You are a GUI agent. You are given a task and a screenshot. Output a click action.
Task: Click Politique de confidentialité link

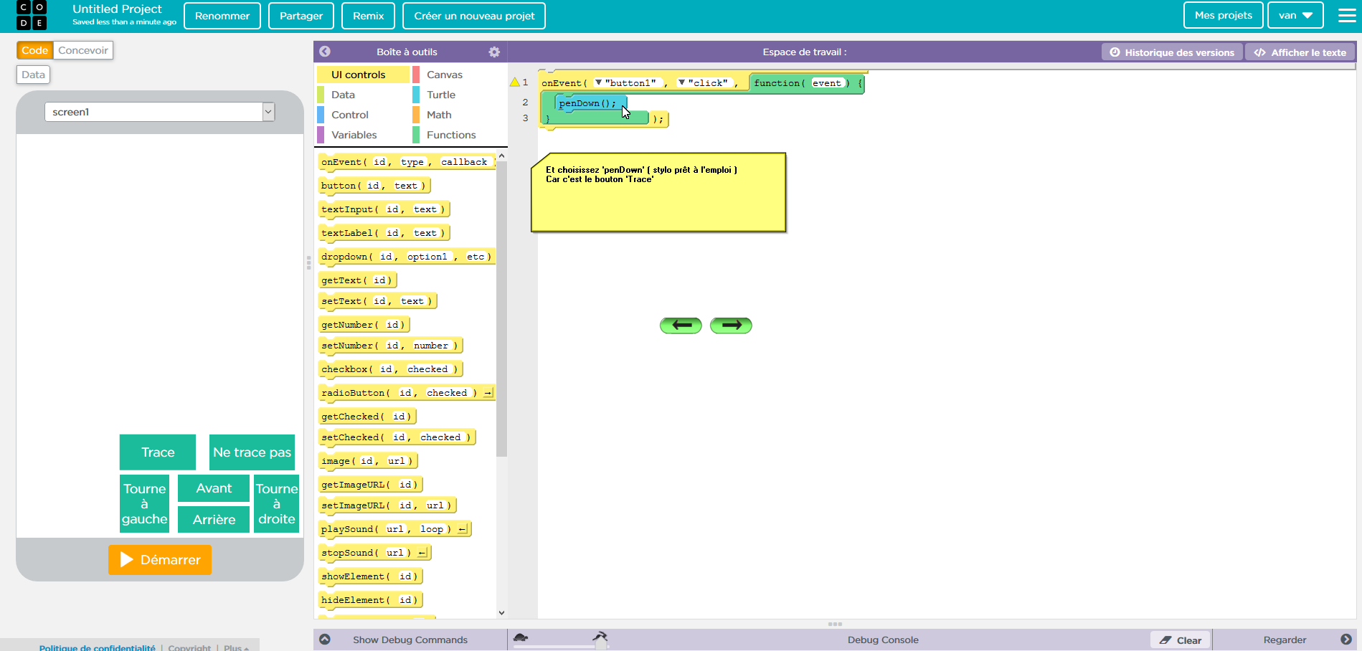97,647
